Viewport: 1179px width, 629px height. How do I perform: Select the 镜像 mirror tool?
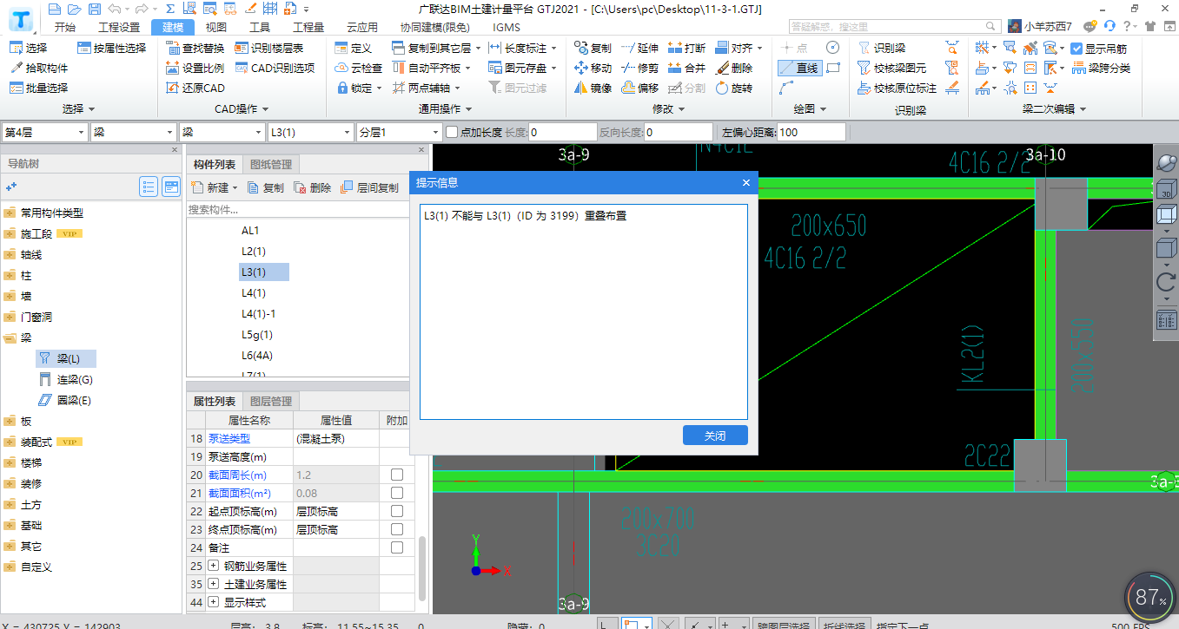pos(593,88)
